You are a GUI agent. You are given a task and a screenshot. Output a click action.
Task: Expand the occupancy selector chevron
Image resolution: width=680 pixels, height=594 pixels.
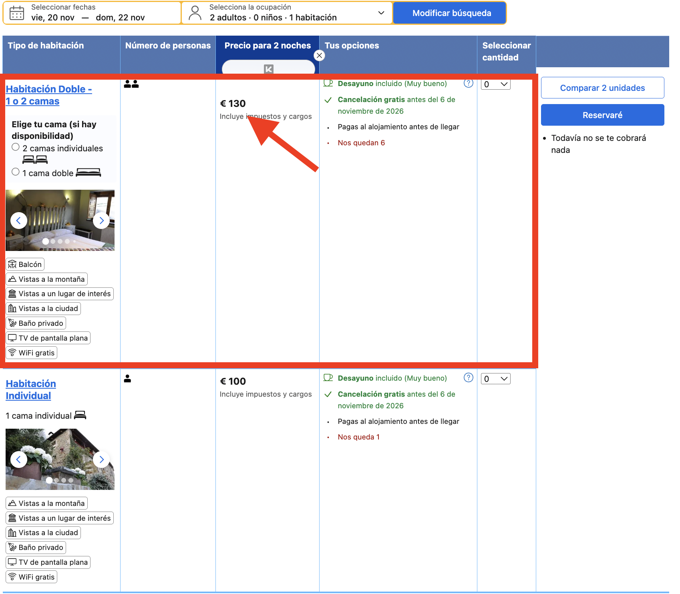point(381,13)
